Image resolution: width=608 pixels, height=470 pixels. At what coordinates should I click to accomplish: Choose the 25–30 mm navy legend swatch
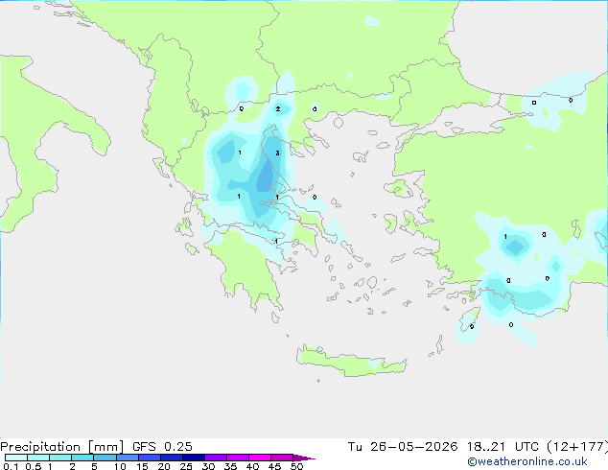tap(193, 458)
